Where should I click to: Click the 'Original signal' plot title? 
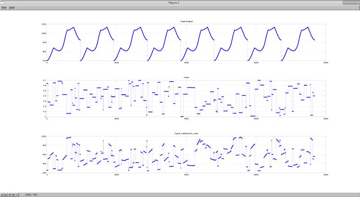tap(186, 21)
